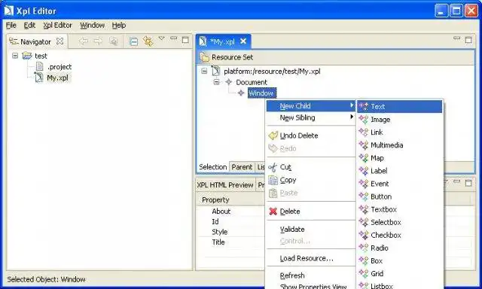Click the test folder icon
Screen dimensions: 482x289
click(27, 56)
